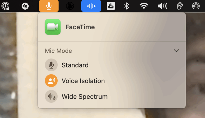
Task: Open the Wi-Fi status menu
Action: pos(144,6)
